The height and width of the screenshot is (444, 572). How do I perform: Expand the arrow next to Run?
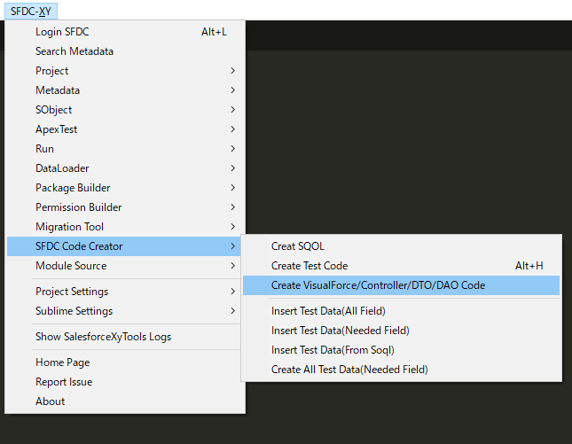coord(232,149)
